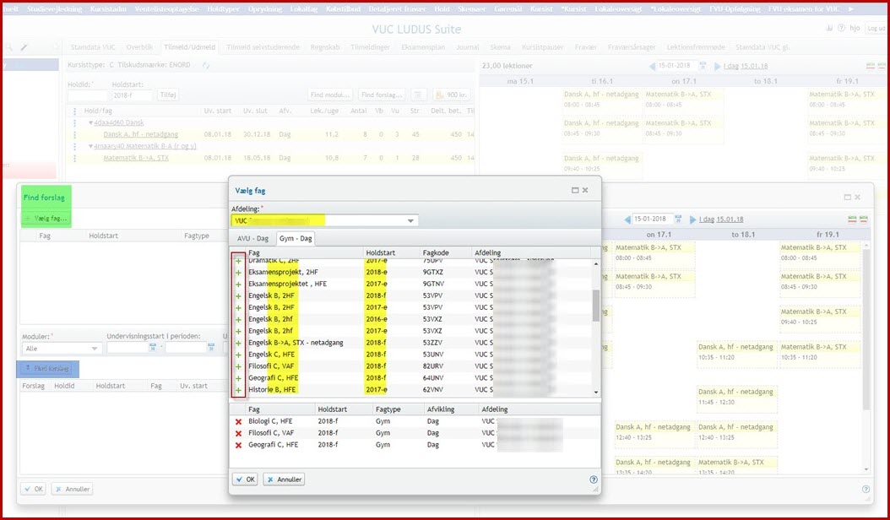Add Engelsk B->A, STX - netadgang plus icon
Image resolution: width=890 pixels, height=520 pixels.
238,343
